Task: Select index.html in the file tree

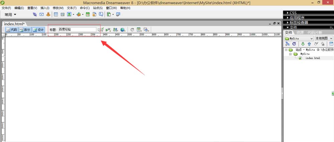Action: pos(313,58)
